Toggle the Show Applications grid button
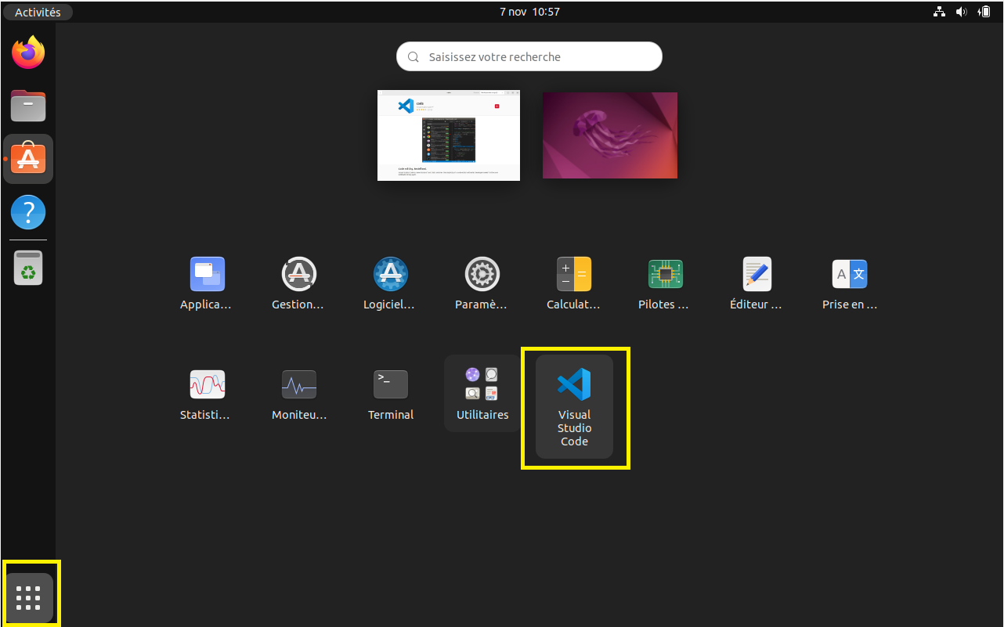The height and width of the screenshot is (627, 1004). pos(29,597)
